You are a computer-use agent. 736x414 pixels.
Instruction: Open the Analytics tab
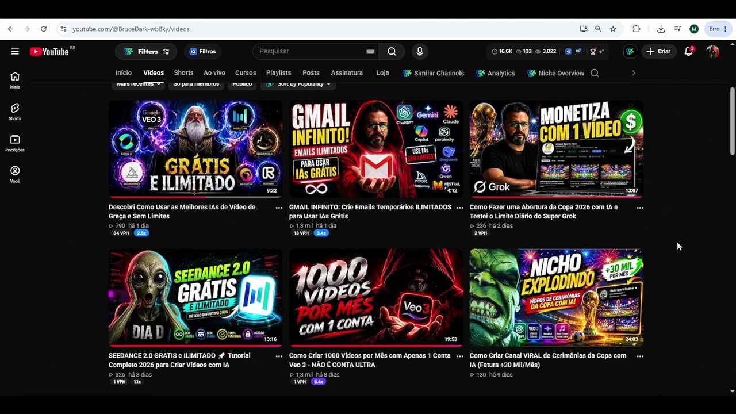coord(496,73)
